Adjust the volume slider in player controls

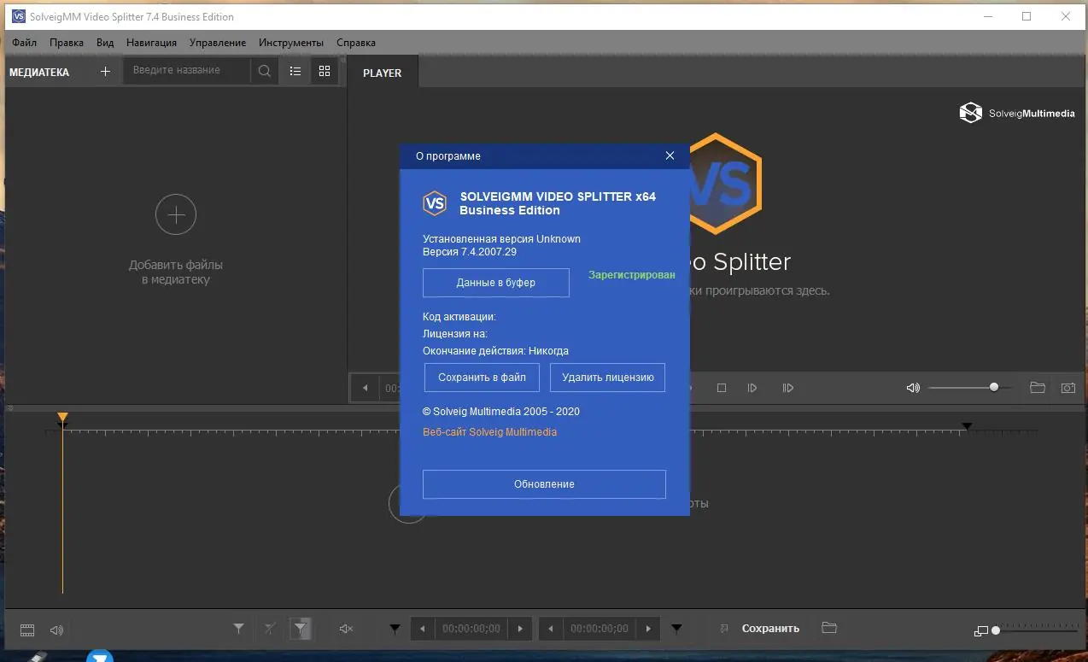tap(993, 387)
